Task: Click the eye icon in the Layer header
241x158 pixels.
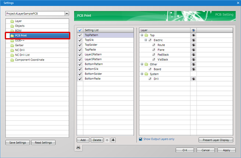Action: pos(193,30)
